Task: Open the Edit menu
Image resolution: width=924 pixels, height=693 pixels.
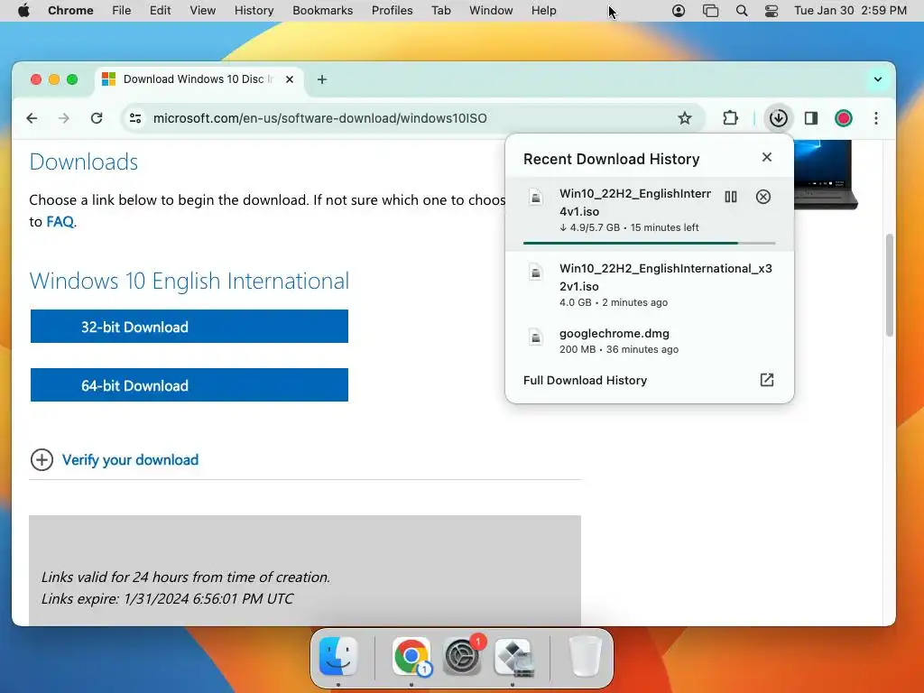Action: point(161,11)
